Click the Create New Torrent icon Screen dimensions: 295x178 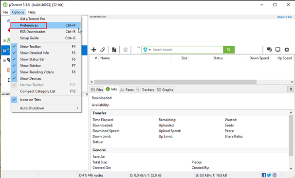point(114,50)
